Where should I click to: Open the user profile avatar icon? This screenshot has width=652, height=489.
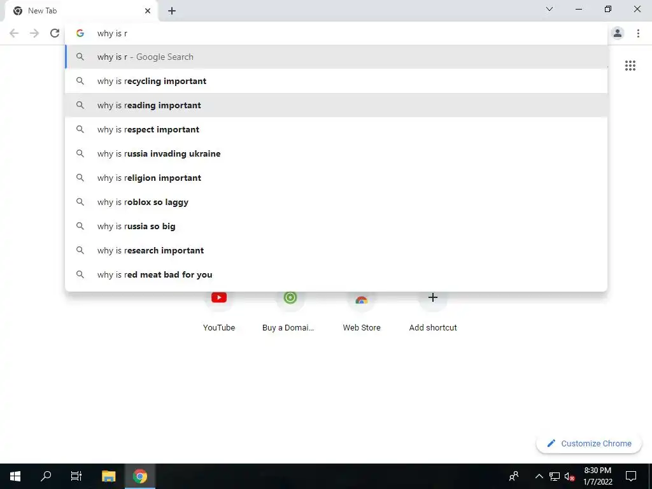click(x=618, y=33)
